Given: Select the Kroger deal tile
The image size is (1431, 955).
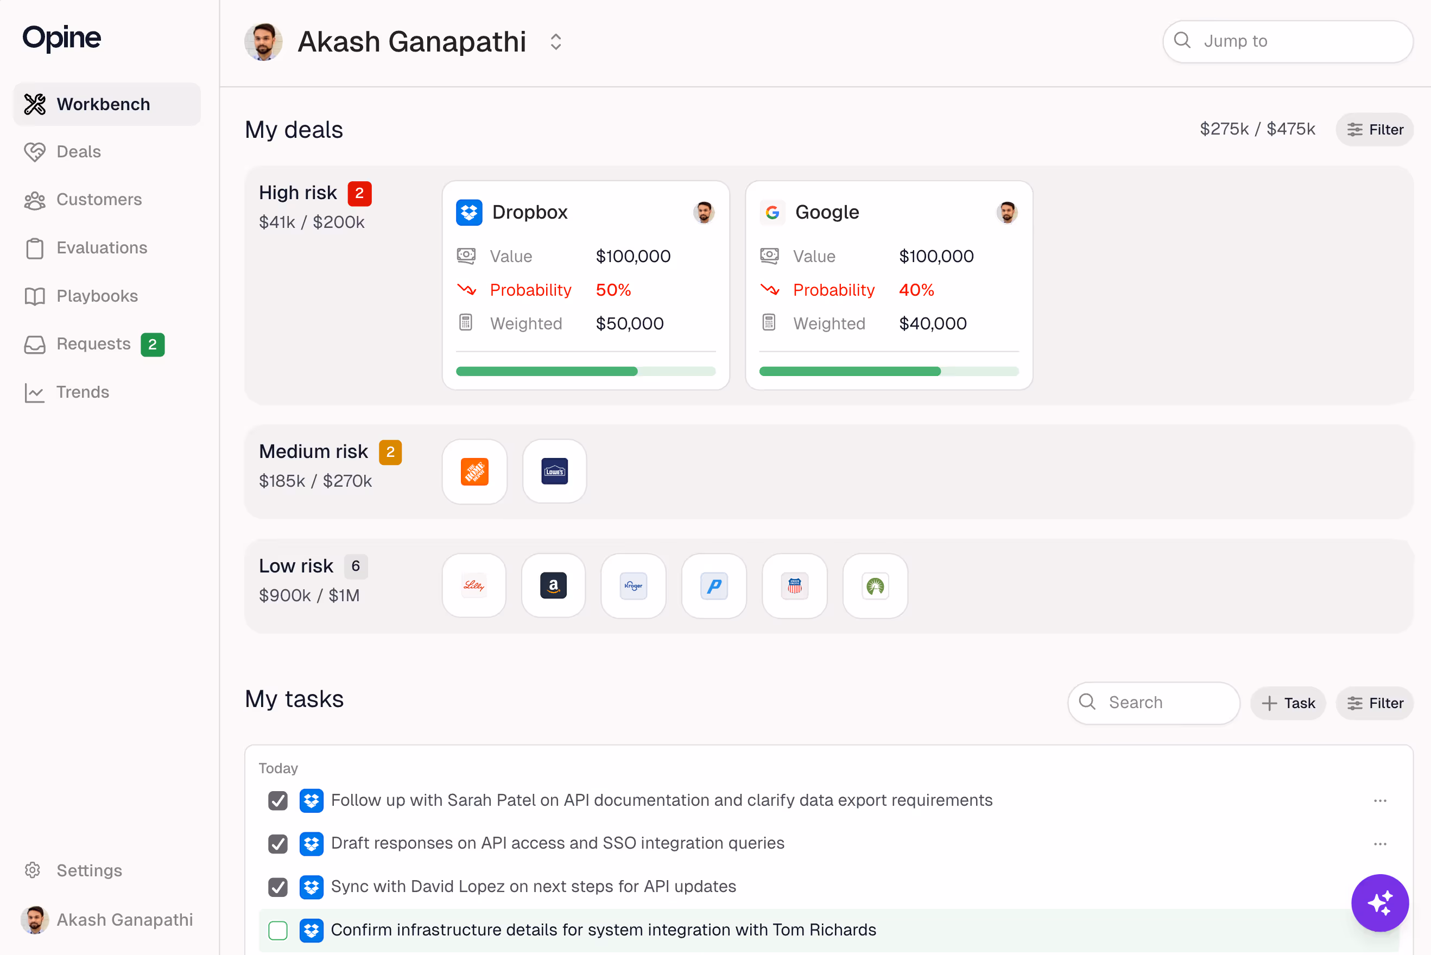Looking at the screenshot, I should tap(633, 585).
